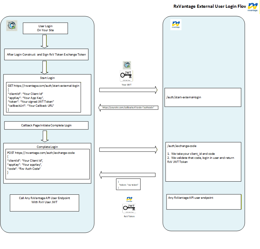Click the token rxv token response box
Viewport: 260px width, 249px height.
click(x=128, y=184)
